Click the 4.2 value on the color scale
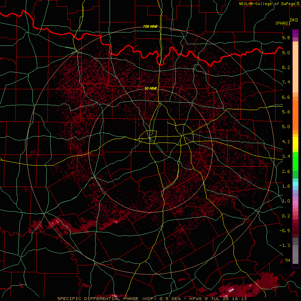Viewport: 301px width, 301px height. pyautogui.click(x=286, y=142)
